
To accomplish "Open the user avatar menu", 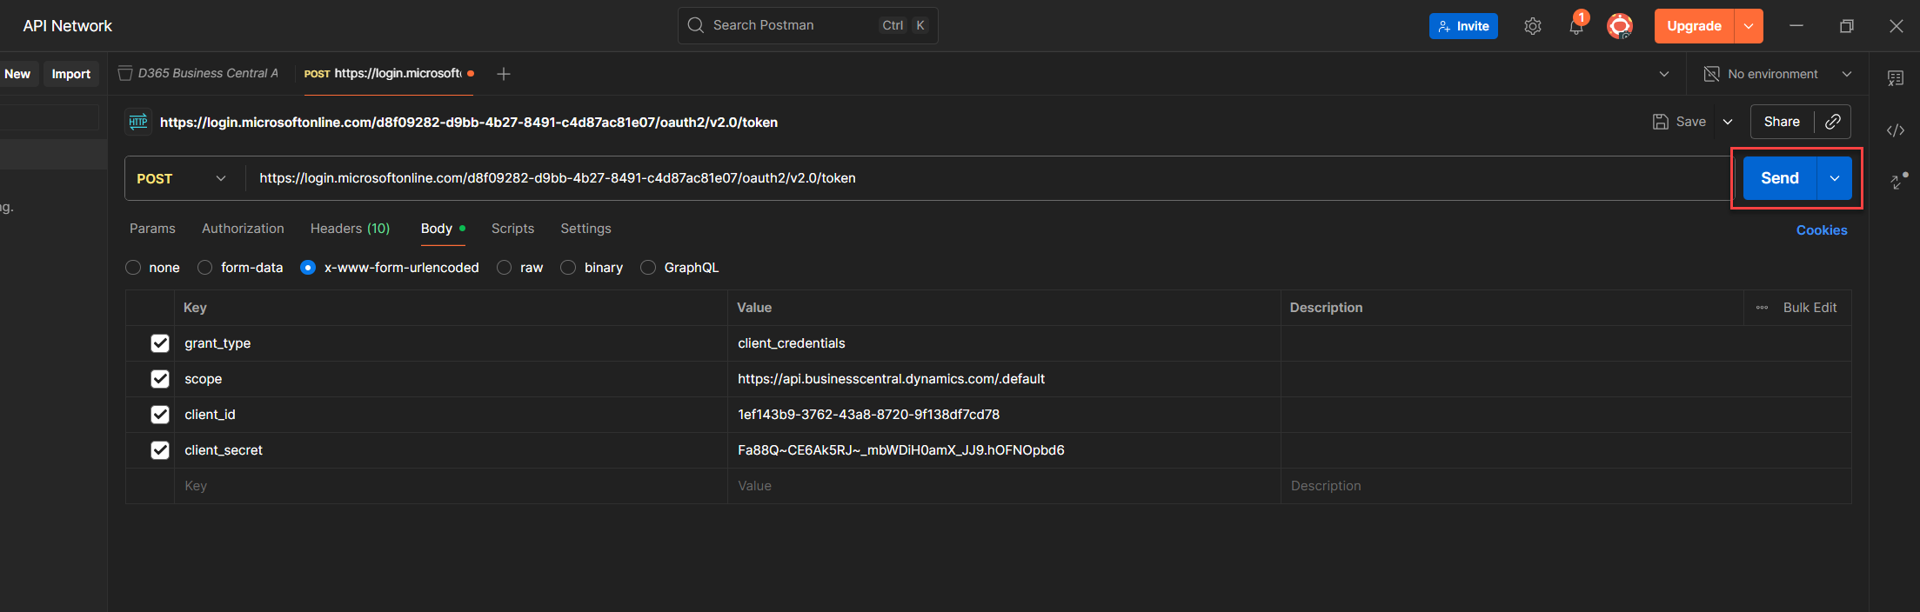I will point(1620,26).
